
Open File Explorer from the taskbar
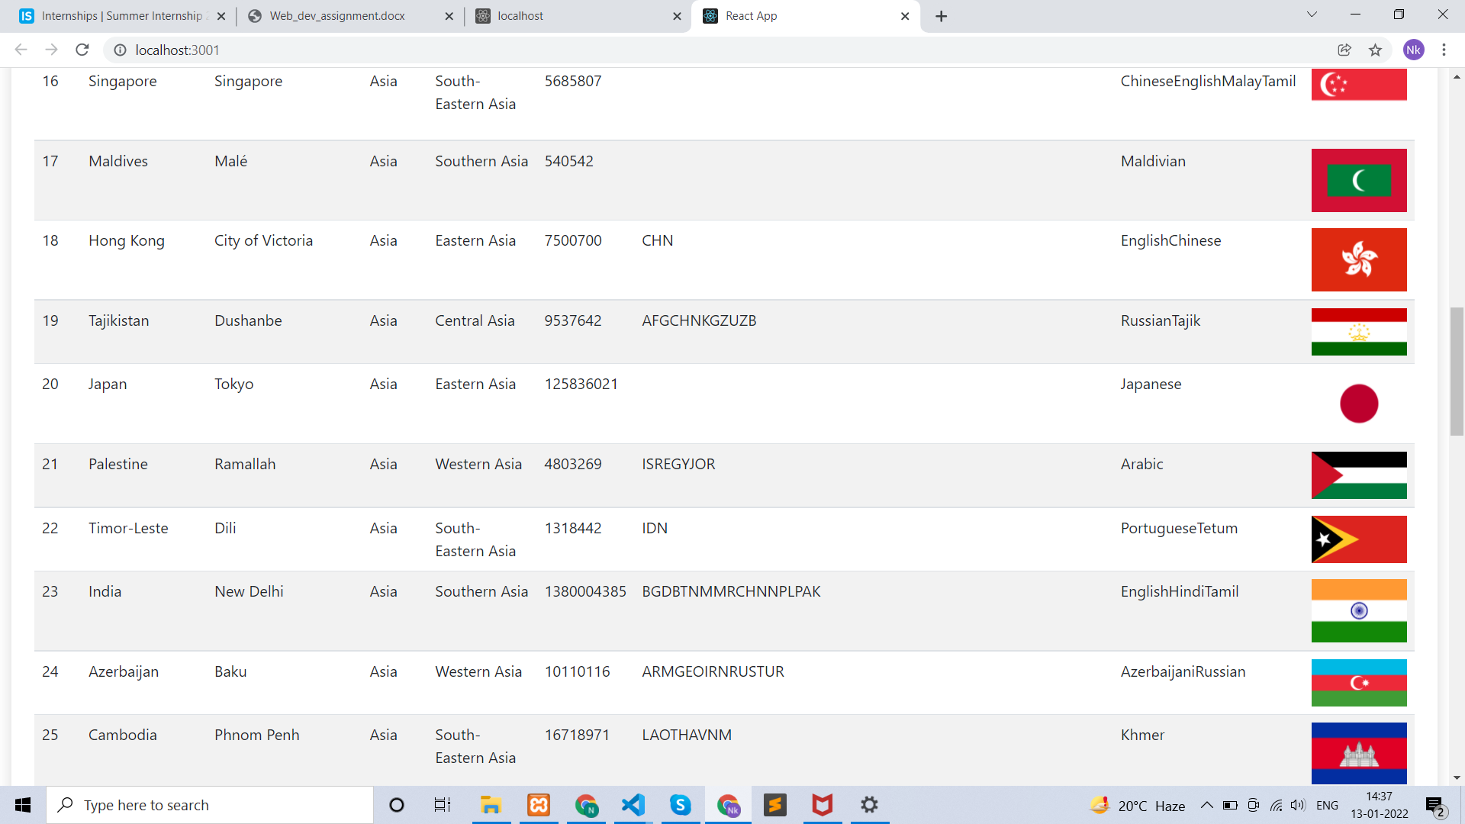(491, 805)
